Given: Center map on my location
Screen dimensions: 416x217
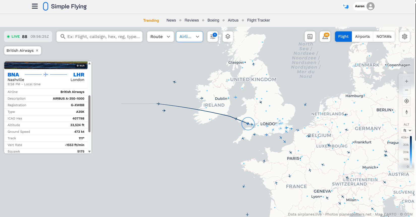Looking at the screenshot, I should [x=406, y=101].
